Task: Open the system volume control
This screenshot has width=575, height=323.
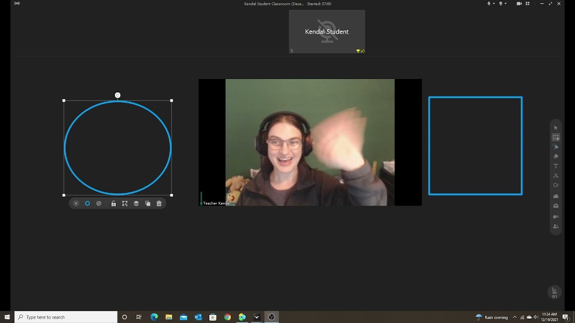Action: (535, 317)
